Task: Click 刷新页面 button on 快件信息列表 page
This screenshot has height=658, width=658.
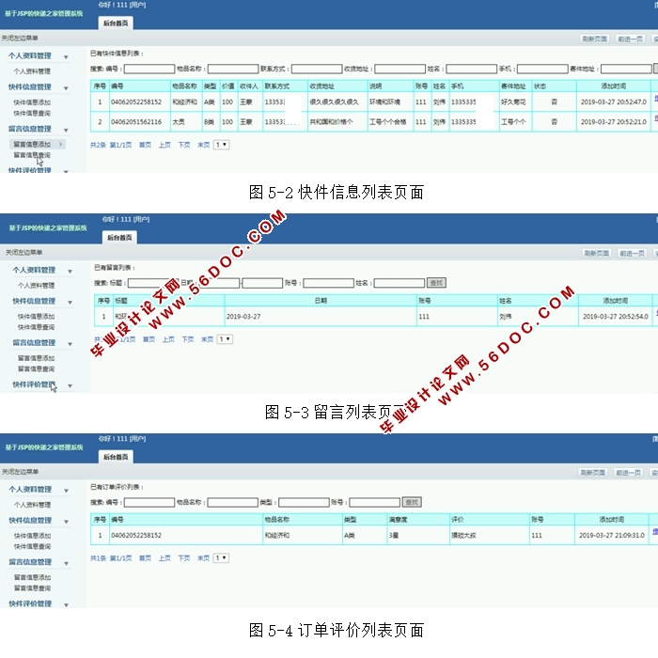Action: (x=595, y=39)
